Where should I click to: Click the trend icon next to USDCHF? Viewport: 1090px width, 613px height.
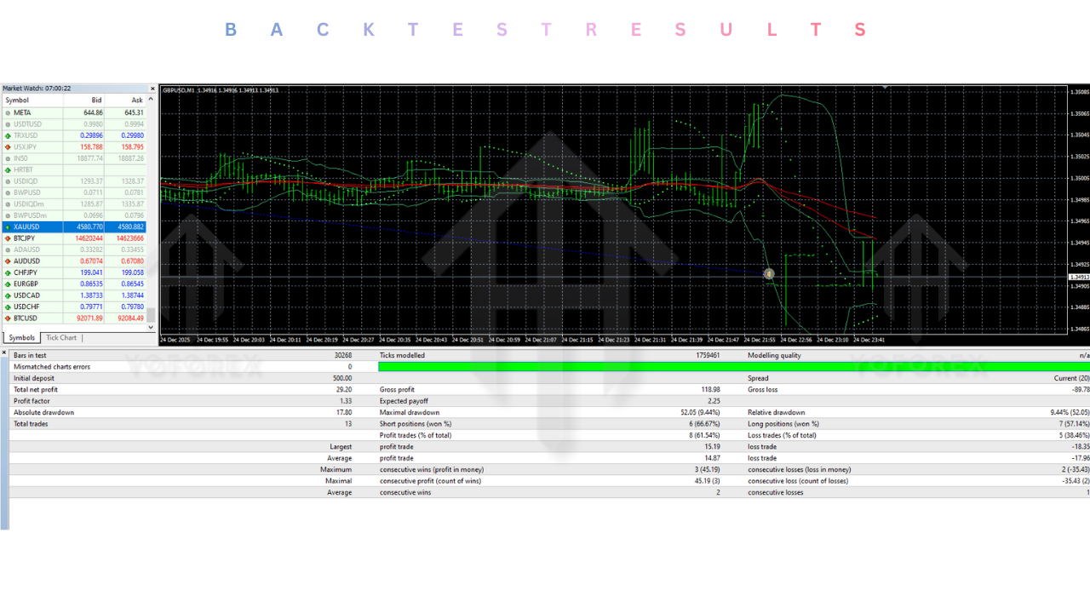(x=7, y=306)
